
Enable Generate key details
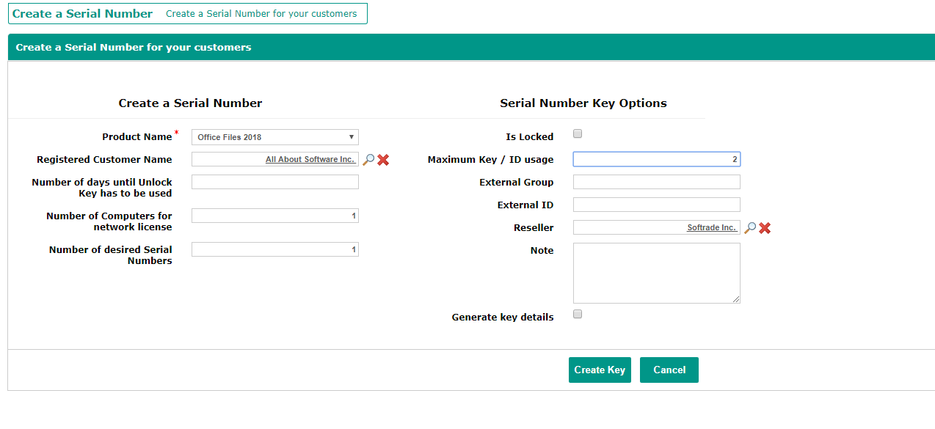coord(577,313)
